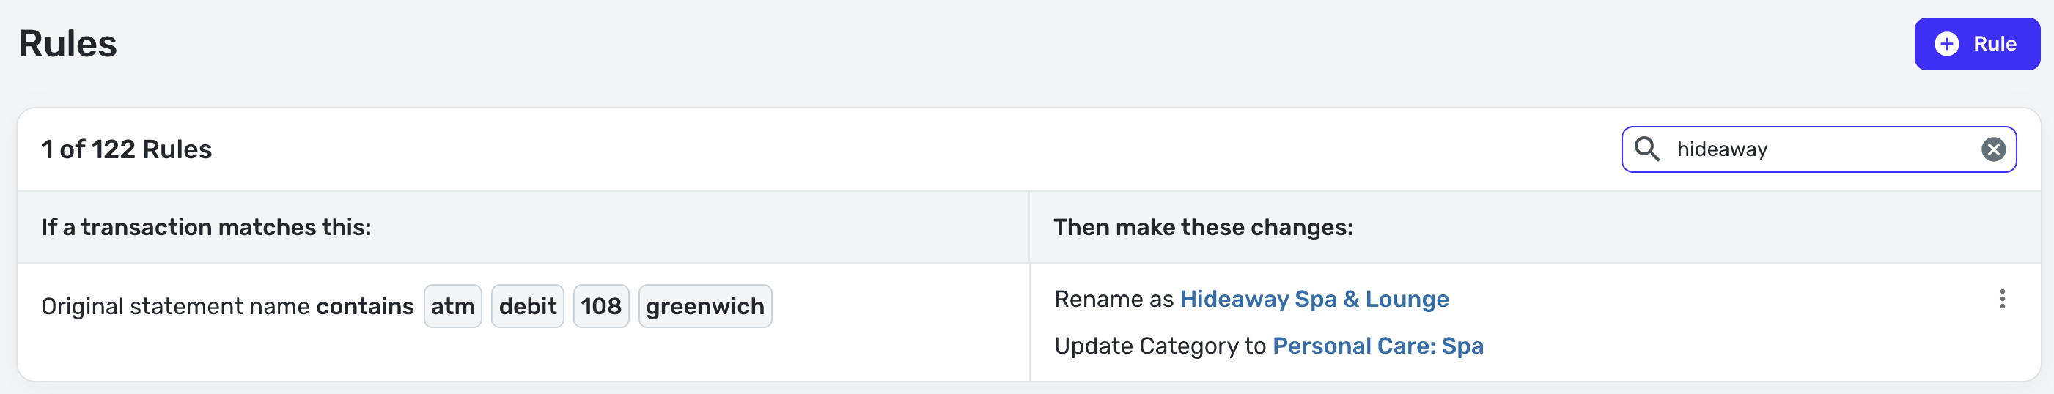Click 'Then make these changes:' column header
The width and height of the screenshot is (2054, 394).
[1202, 228]
